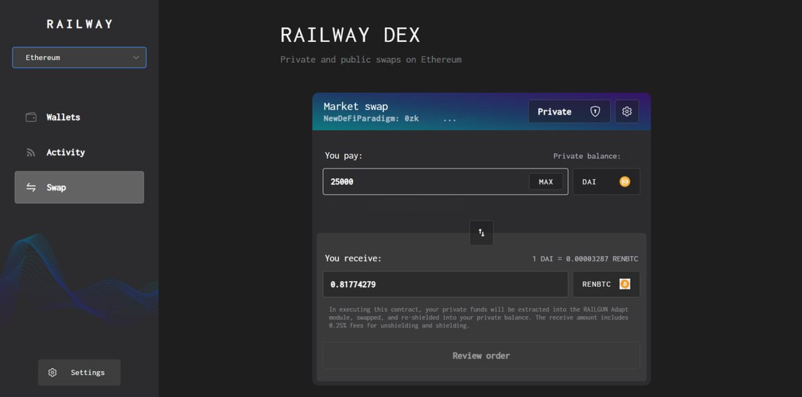Select the You receive amount field
Screen dimensions: 802x397
click(x=445, y=284)
